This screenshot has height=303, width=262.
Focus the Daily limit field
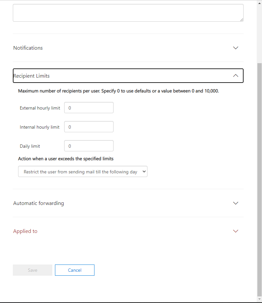point(89,146)
